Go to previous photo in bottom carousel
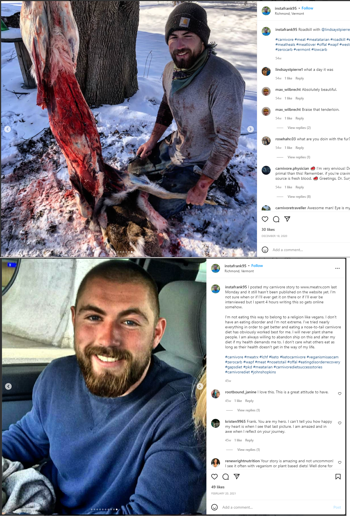 coord(8,386)
